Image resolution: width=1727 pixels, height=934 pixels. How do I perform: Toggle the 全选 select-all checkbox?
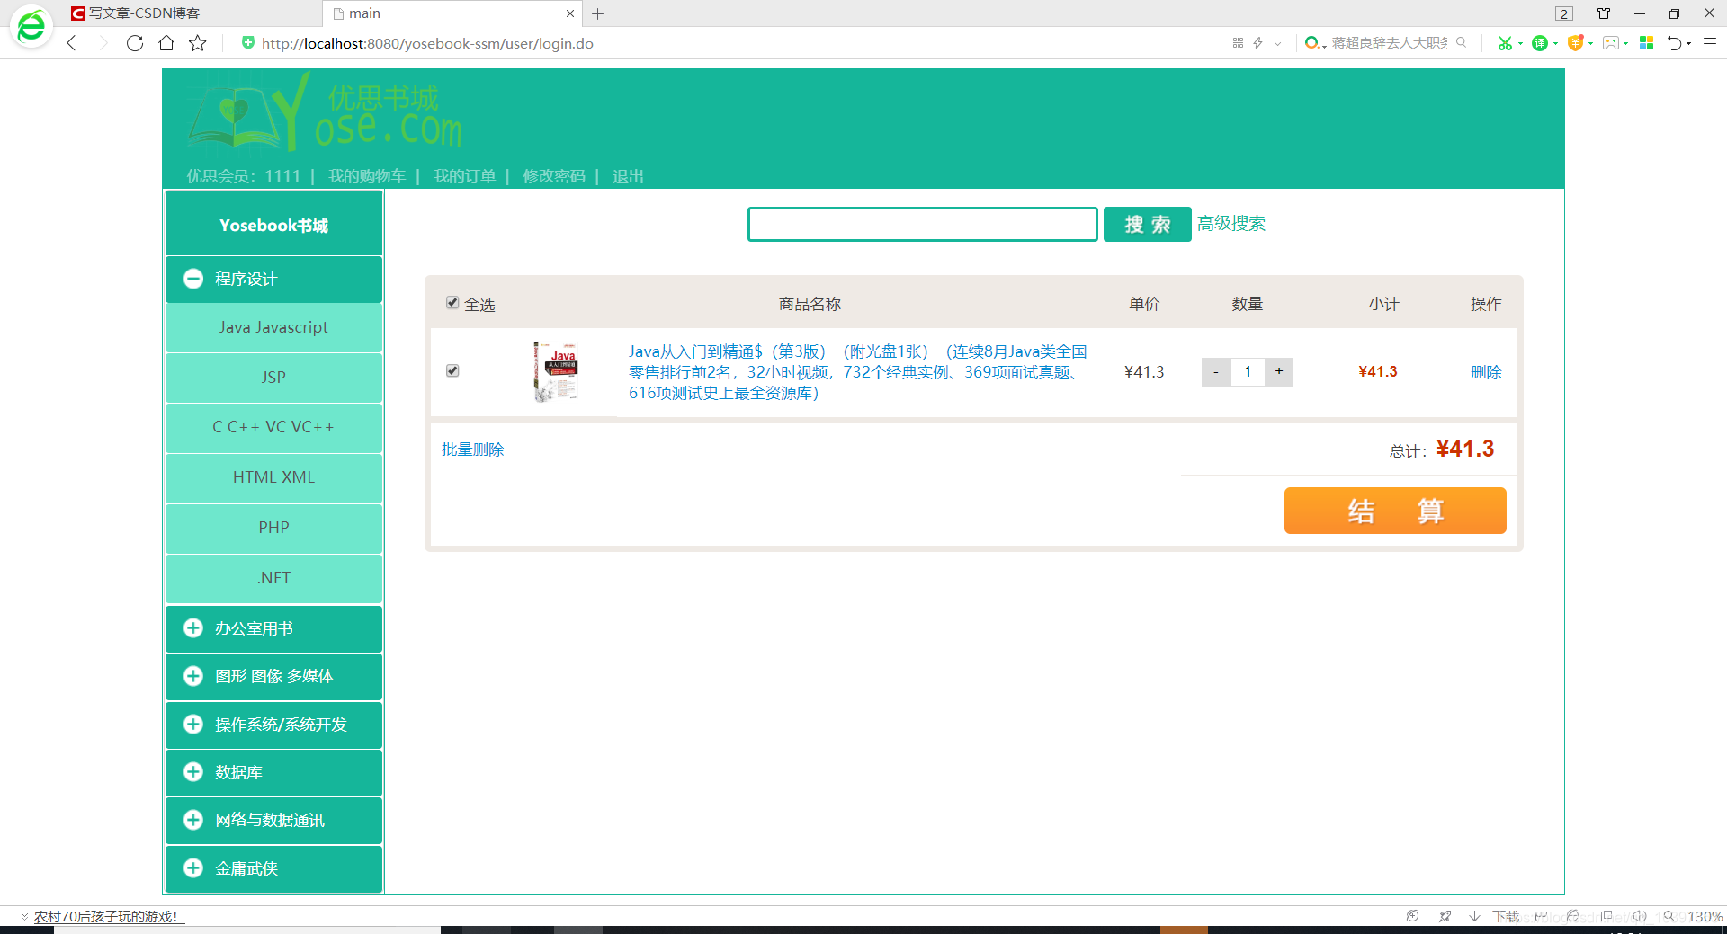click(452, 303)
